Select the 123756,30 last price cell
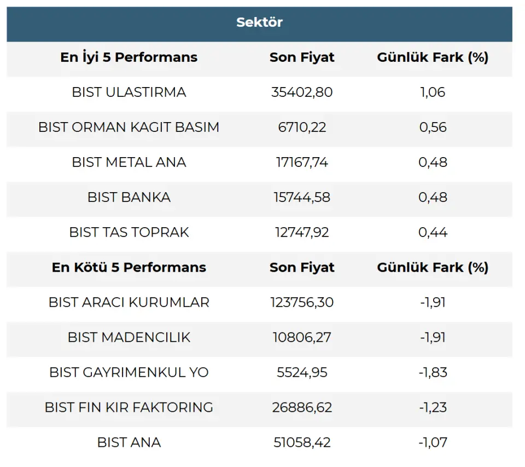 [x=302, y=302]
